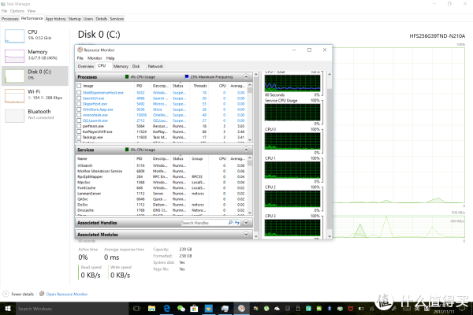Click the CPU - Total usage graph
Screen dimensions: 473x315
pos(292,83)
